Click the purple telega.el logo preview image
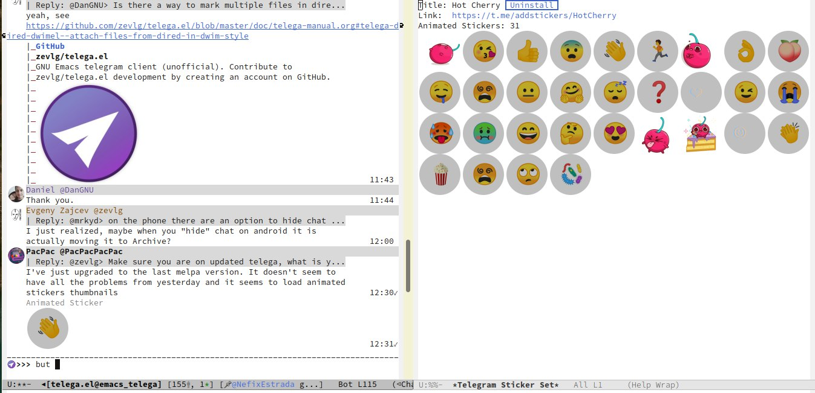815x393 pixels. click(89, 133)
